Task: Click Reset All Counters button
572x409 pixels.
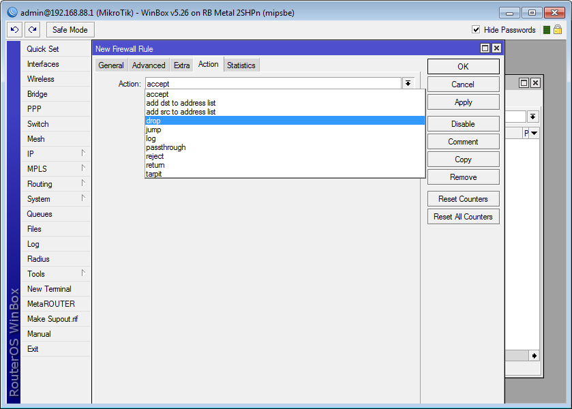Action: tap(464, 217)
